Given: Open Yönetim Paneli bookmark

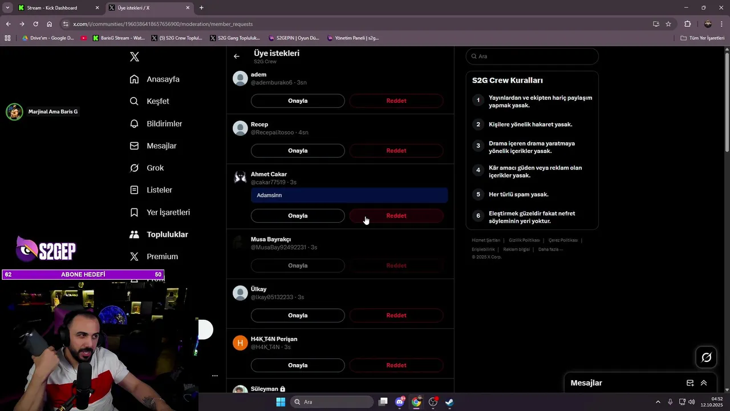Looking at the screenshot, I should 353,38.
